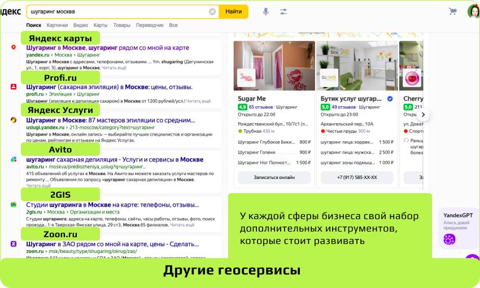Click the zoon.ru › msk/beauty breadcrumb URL
The image size is (480, 288).
(82, 251)
